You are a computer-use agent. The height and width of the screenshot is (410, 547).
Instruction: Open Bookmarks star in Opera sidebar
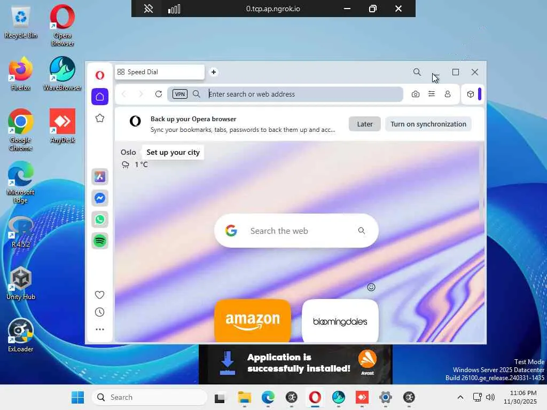point(100,118)
